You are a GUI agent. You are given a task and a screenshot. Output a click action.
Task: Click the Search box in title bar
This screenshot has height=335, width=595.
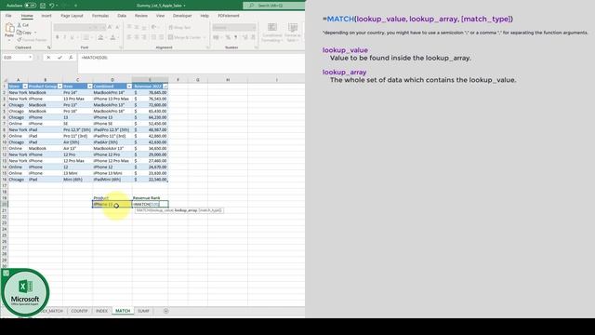(273, 6)
